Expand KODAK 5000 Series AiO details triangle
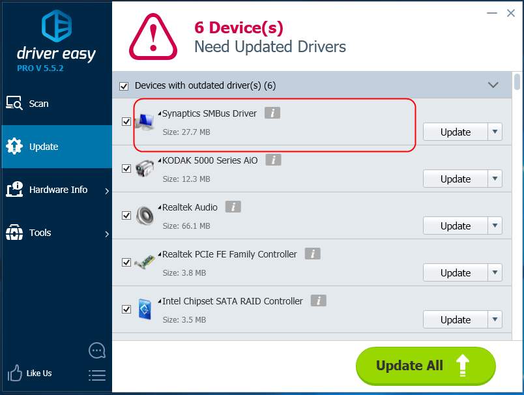 point(160,160)
